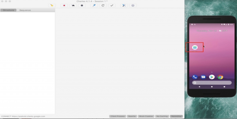This screenshot has width=237, height=119.
Task: Toggle breakpoints with the hexagon icon
Action: click(82, 5)
